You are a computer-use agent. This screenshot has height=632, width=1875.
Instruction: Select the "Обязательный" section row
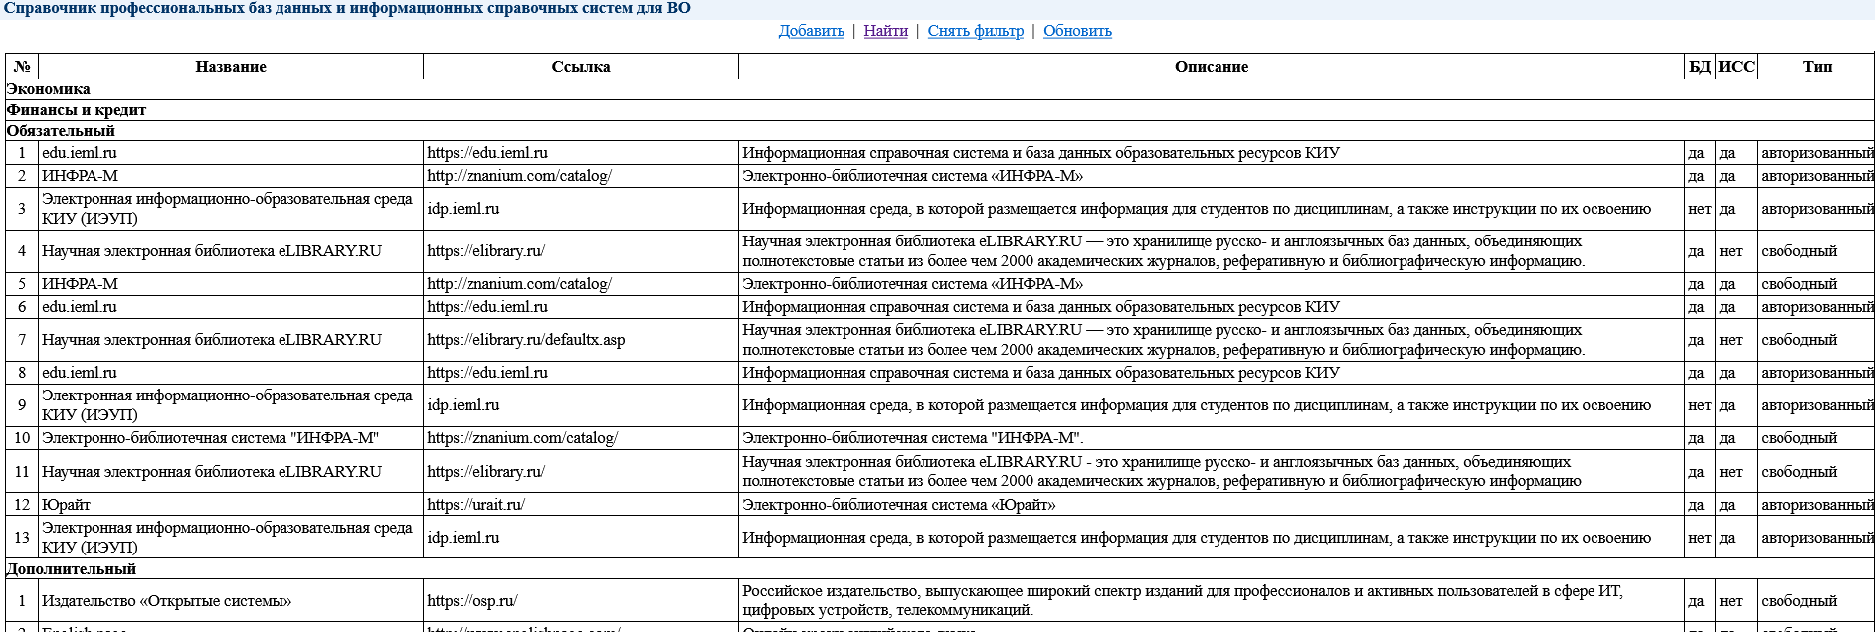[940, 131]
